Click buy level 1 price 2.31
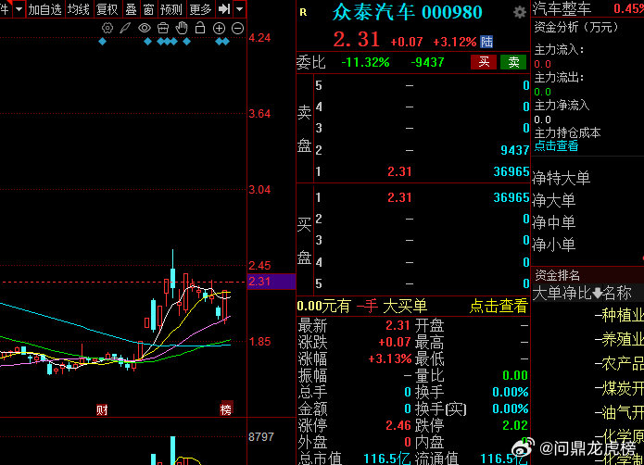 point(399,197)
